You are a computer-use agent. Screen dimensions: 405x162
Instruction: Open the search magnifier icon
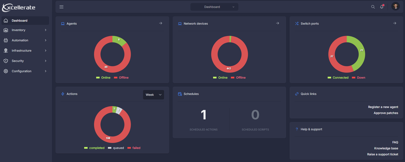pyautogui.click(x=373, y=7)
